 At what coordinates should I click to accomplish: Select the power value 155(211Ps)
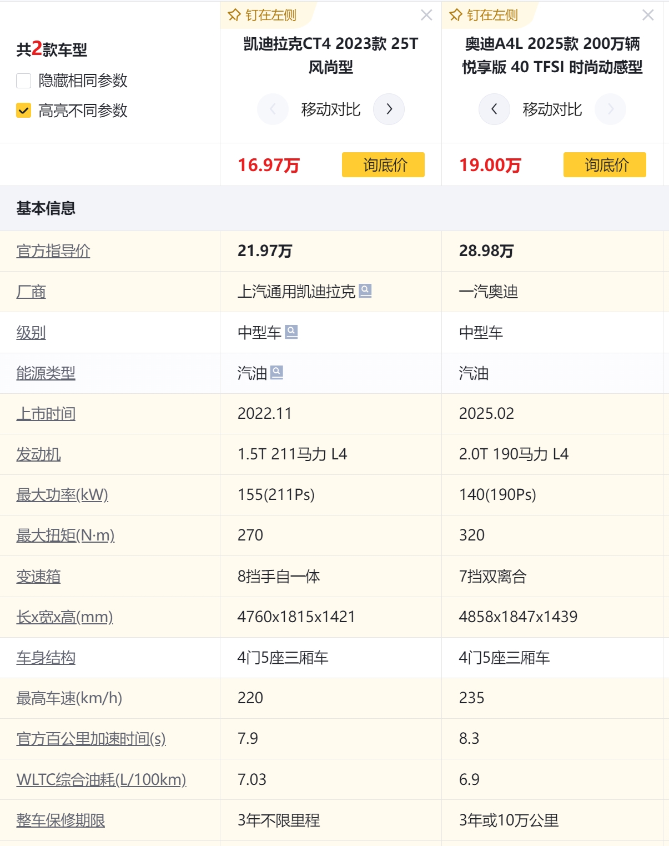(x=276, y=495)
